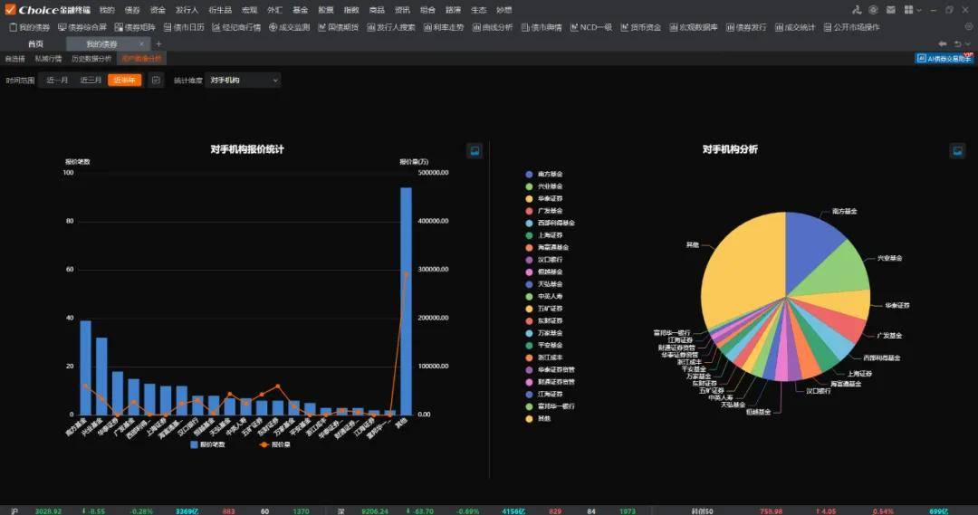Click 西部利得基金 color dot in legend
This screenshot has width=978, height=515.
coord(529,224)
